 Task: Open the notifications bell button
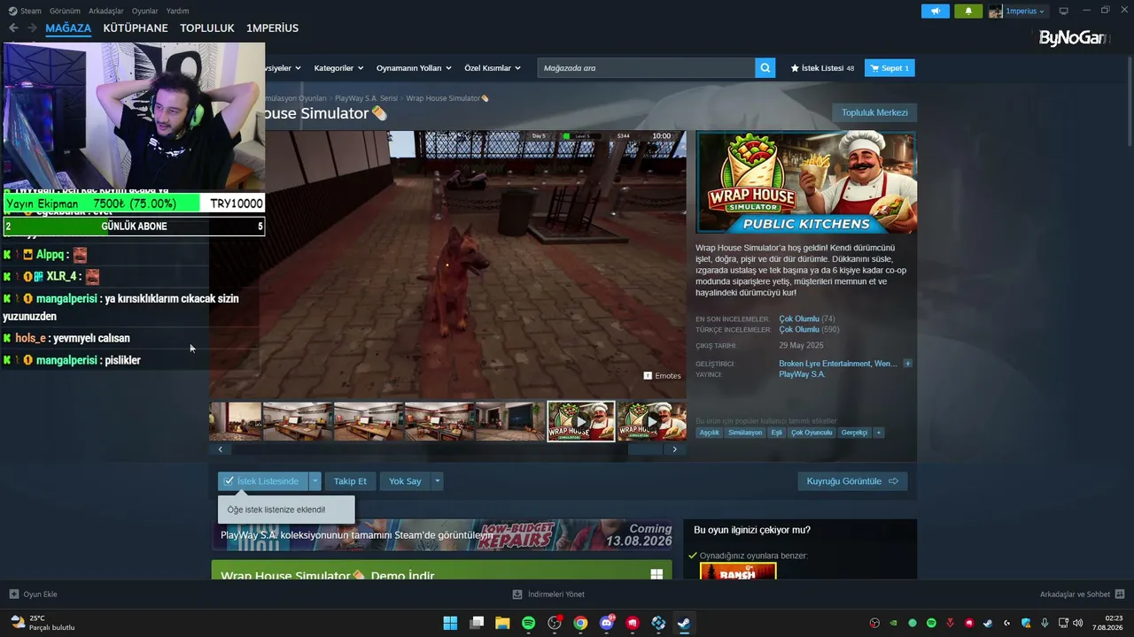coord(968,11)
